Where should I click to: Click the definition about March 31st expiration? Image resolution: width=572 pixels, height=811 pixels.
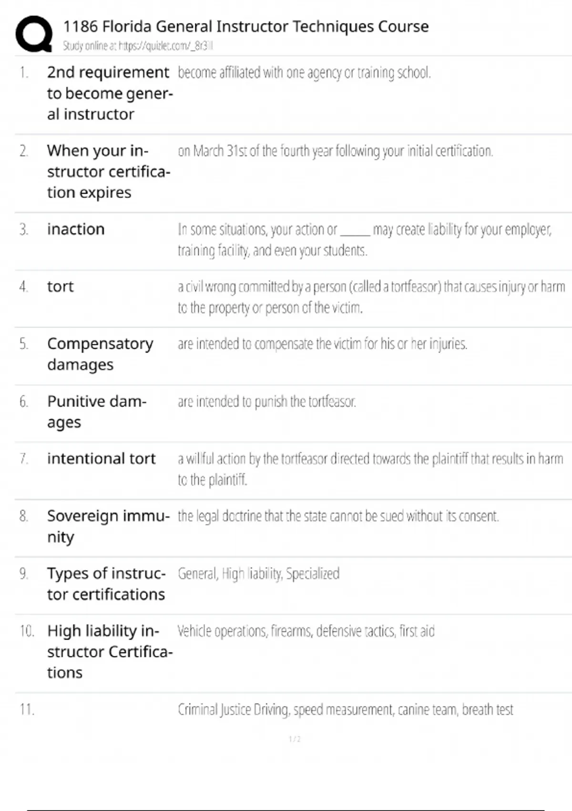tap(335, 151)
